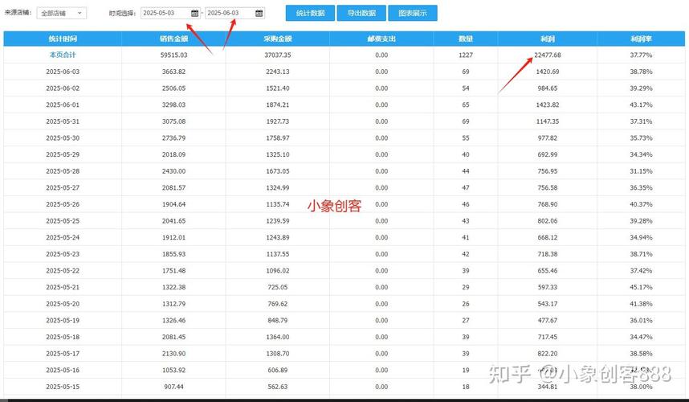Select profit value 822.20
The image size is (689, 402).
pos(548,354)
